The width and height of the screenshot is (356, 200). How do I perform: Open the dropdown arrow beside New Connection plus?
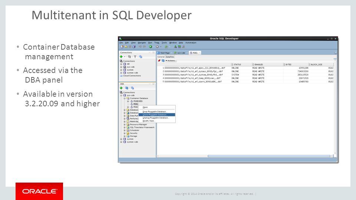pos(125,57)
